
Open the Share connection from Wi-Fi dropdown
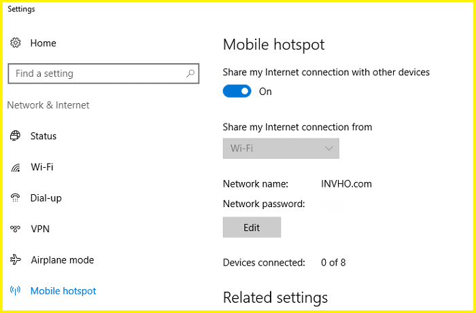[x=280, y=148]
